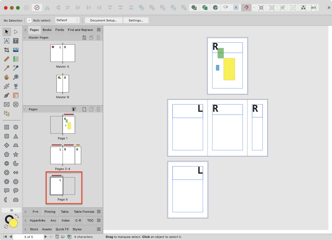Click the Settings button
The height and width of the screenshot is (240, 332).
coord(136,21)
